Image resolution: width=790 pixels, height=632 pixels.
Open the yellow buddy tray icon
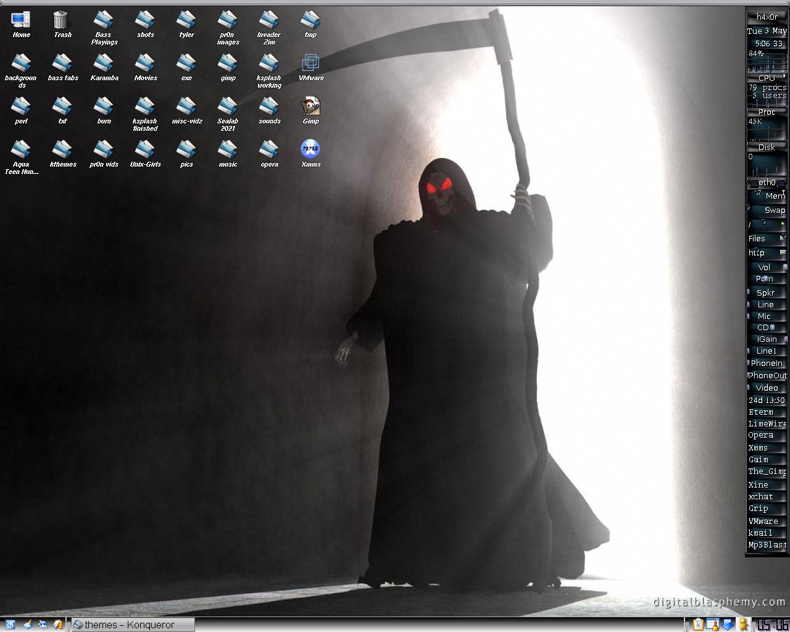point(743,625)
